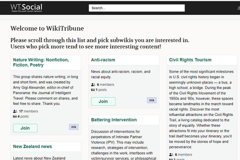Screen dimensions: 240x160
Task: Click '6 members' in Anti-racism card
Action: [x=106, y=85]
